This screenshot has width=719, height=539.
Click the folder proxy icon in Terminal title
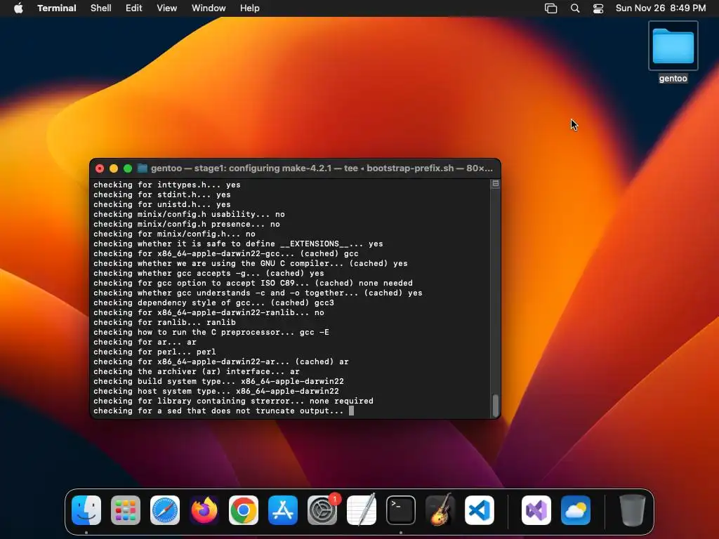click(143, 168)
